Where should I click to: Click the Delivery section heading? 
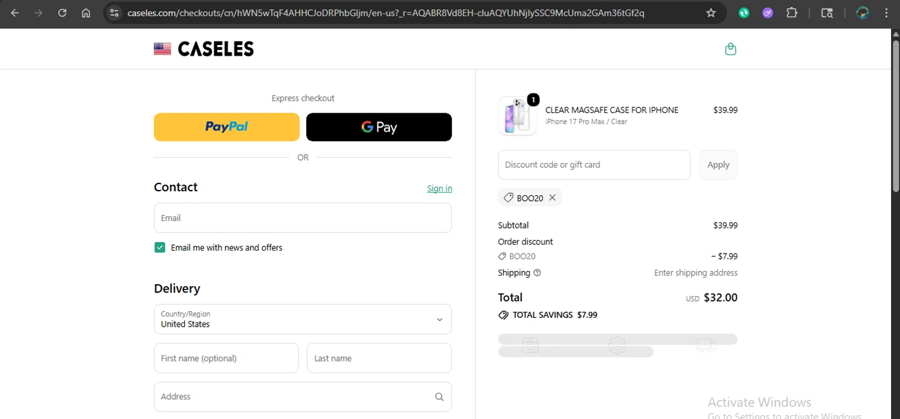177,288
